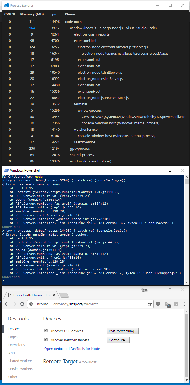Reload the page using the refresh icon
Image resolution: width=190 pixels, height=385 pixels.
[22, 304]
